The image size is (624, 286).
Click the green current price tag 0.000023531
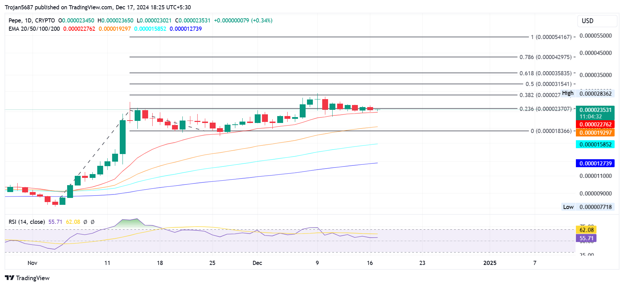(595, 113)
